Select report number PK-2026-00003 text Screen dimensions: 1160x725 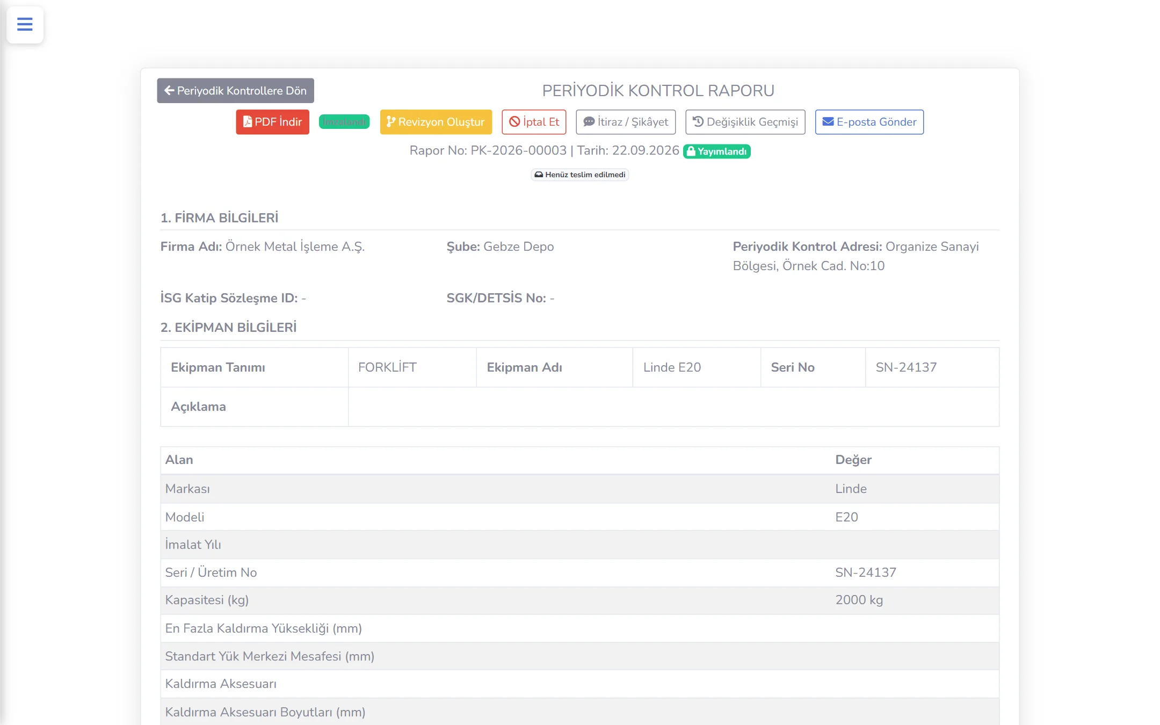pos(518,150)
